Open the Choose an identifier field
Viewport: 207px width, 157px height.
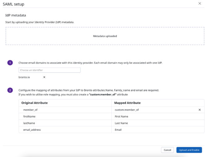[49, 70]
